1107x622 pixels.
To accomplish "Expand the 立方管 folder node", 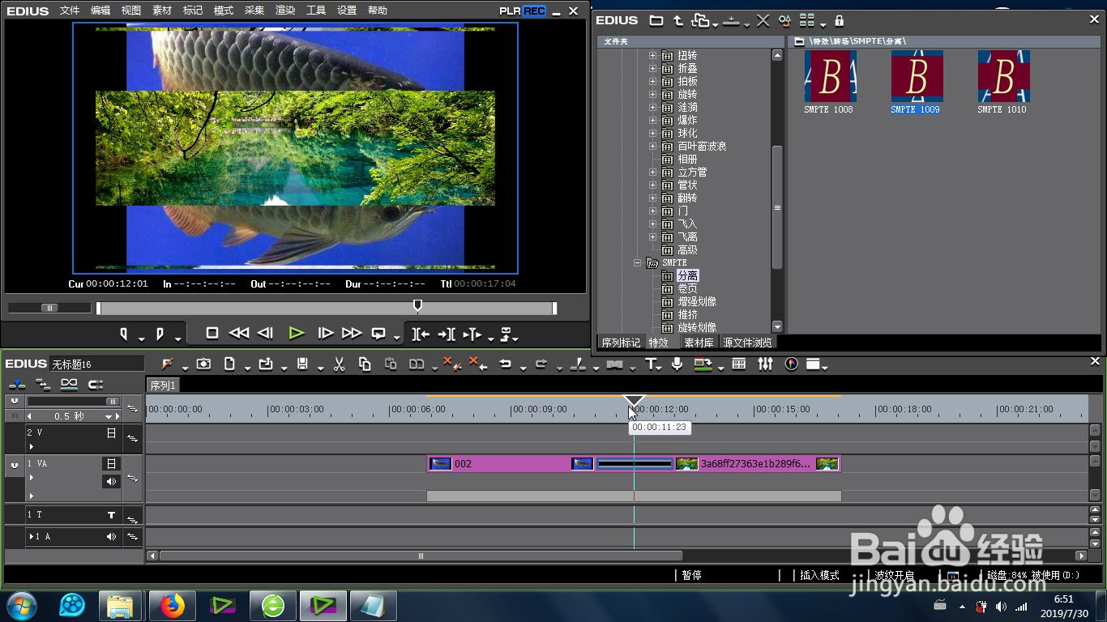I will (652, 173).
